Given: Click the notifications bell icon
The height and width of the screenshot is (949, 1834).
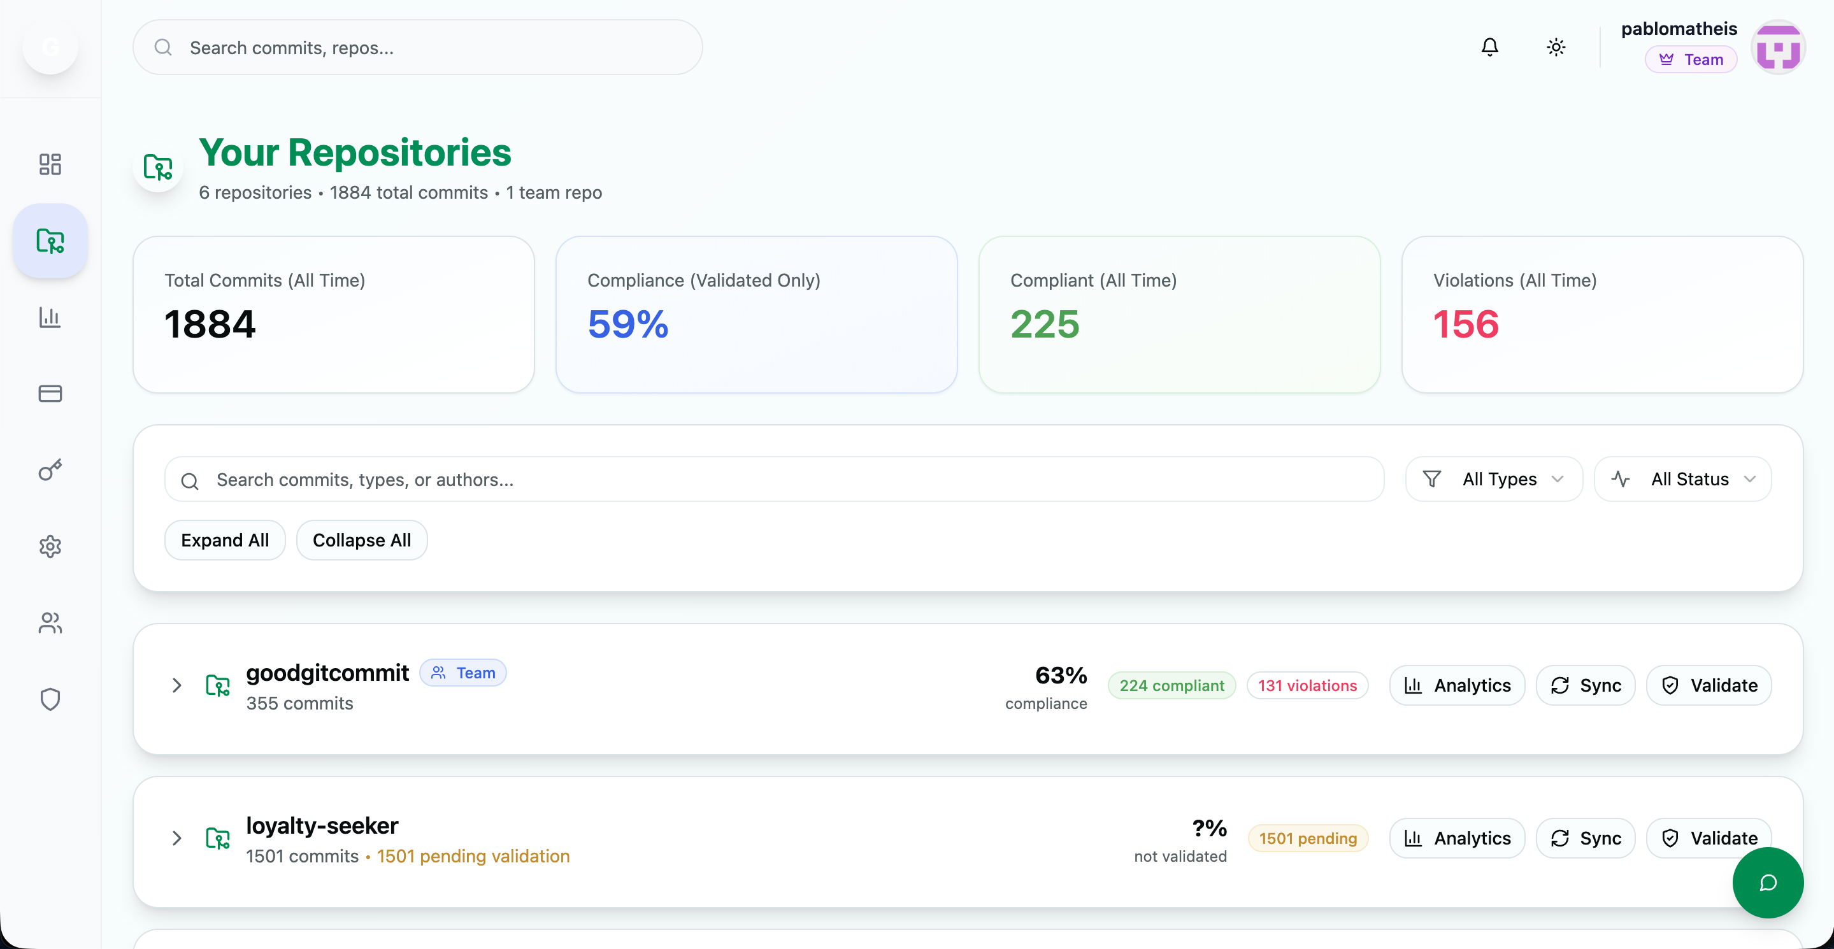Looking at the screenshot, I should tap(1489, 47).
